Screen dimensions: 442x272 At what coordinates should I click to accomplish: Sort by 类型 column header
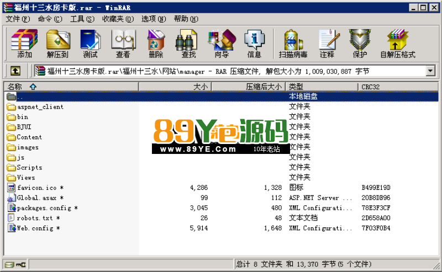[x=322, y=87]
